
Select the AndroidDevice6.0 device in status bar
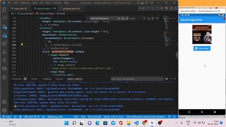click(145, 117)
